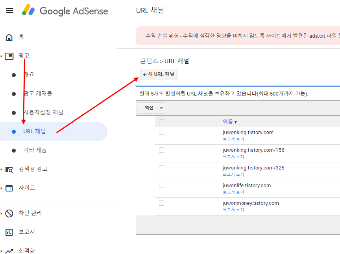The height and width of the screenshot is (254, 340).
Task: Check the juwonmoney.tistory.com checkbox
Action: click(162, 203)
